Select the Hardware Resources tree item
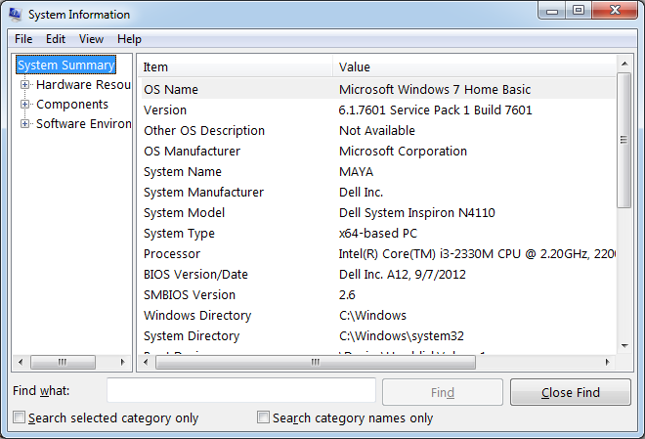This screenshot has width=645, height=439. pyautogui.click(x=83, y=85)
